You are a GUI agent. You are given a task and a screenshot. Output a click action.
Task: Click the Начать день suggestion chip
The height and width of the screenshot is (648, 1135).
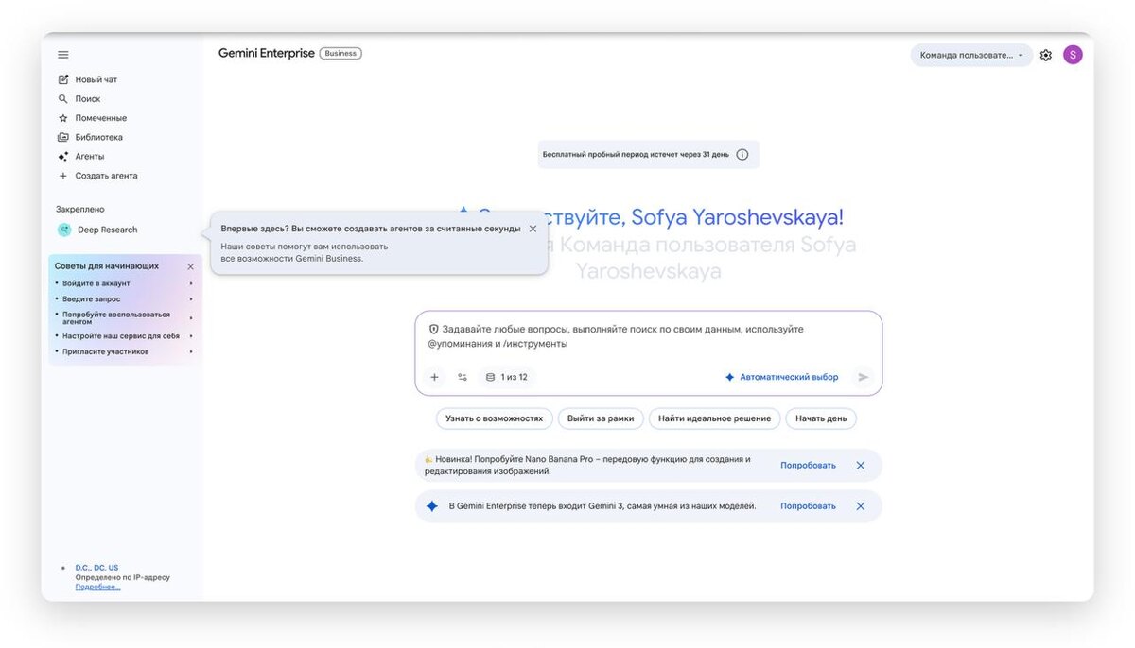pyautogui.click(x=821, y=418)
